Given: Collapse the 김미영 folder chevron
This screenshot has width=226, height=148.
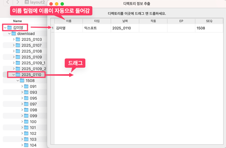Looking at the screenshot, I should (x=5, y=28).
